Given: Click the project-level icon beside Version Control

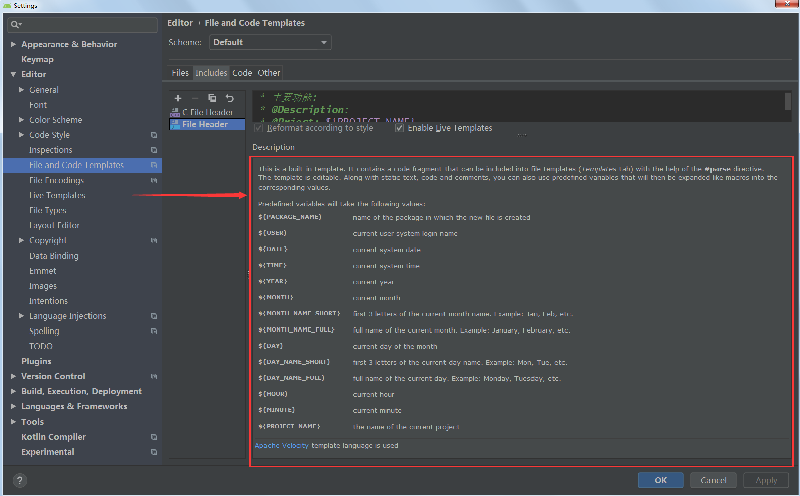Looking at the screenshot, I should 154,376.
